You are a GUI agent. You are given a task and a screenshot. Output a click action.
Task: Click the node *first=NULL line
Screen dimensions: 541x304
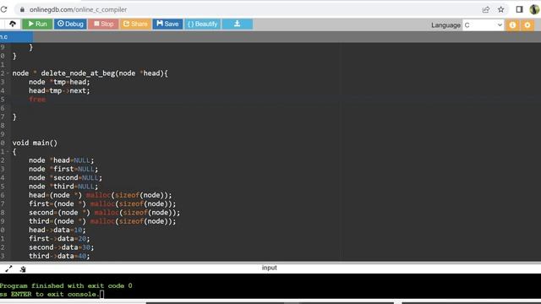(x=63, y=169)
